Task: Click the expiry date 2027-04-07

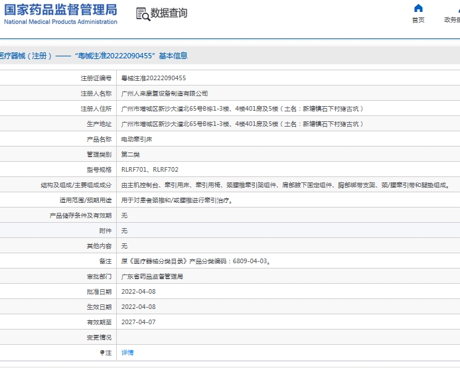Action: [x=139, y=322]
